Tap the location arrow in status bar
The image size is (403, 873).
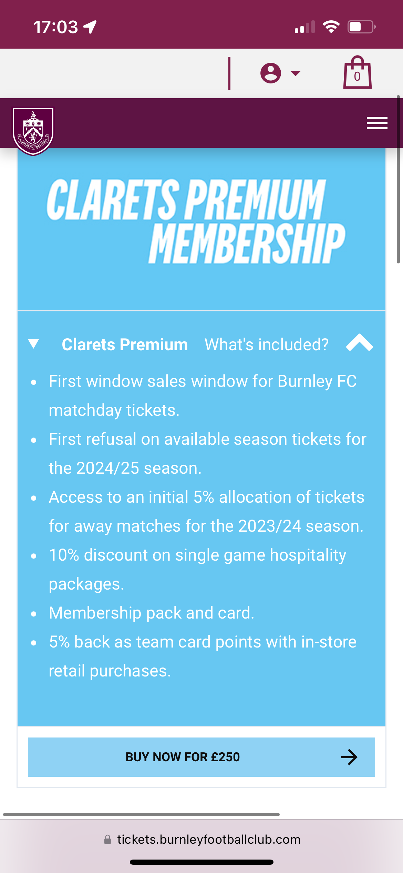(90, 27)
